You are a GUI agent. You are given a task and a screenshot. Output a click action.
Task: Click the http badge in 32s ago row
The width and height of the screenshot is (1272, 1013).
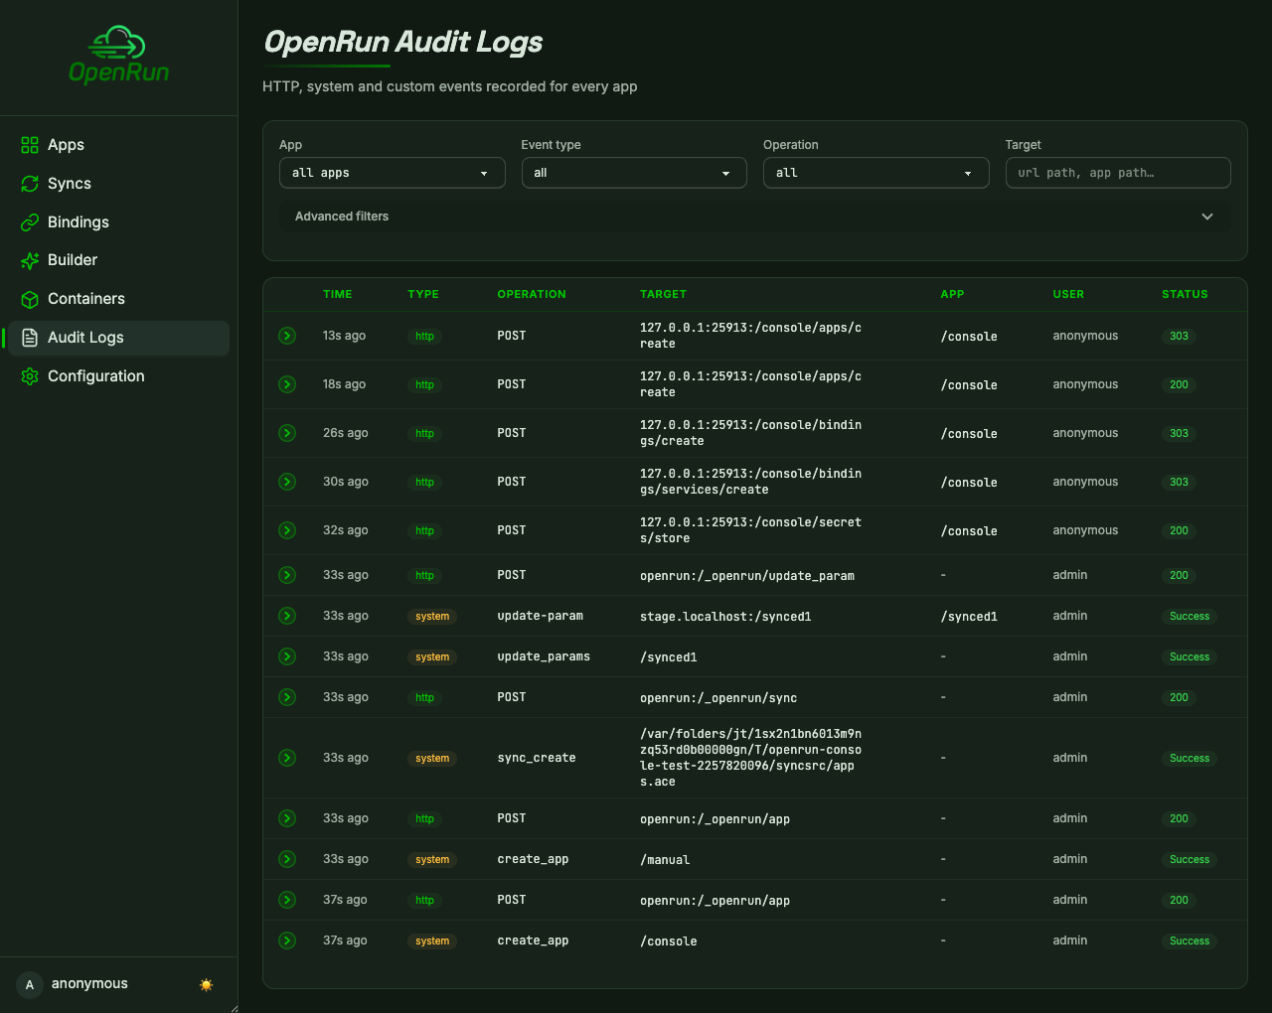point(424,530)
